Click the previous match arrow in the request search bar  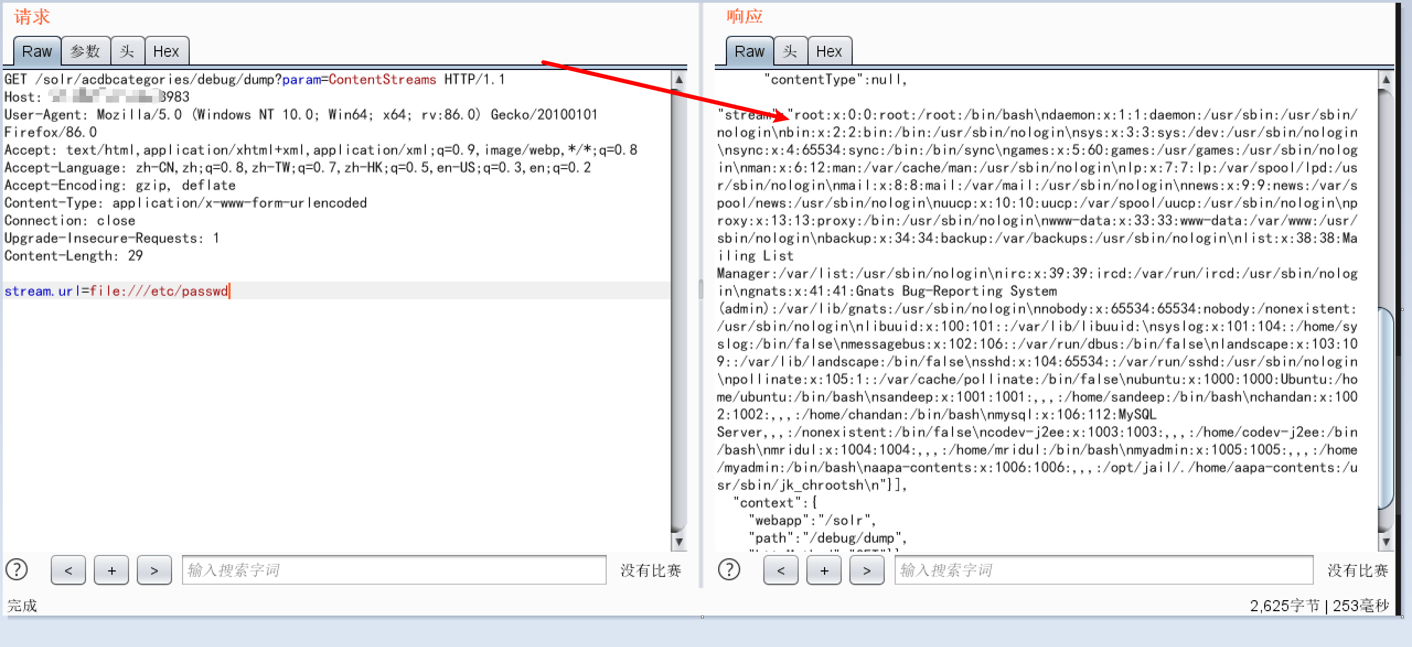68,570
